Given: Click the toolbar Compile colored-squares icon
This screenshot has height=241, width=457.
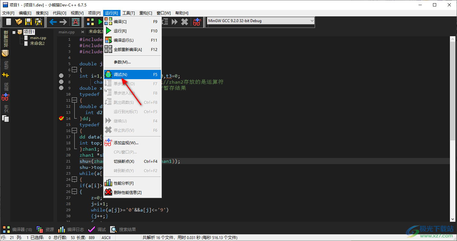Looking at the screenshot, I should pyautogui.click(x=90, y=22).
